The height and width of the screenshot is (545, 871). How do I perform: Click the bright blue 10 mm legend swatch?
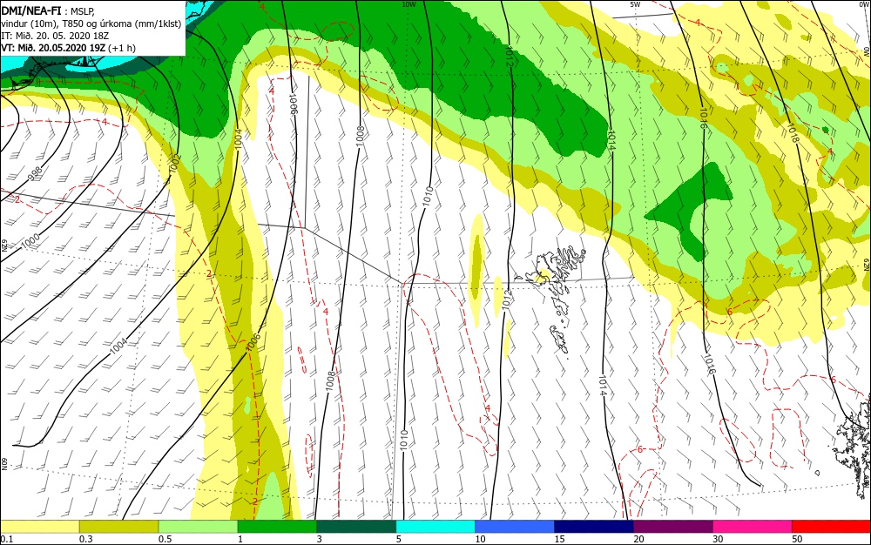point(515,527)
